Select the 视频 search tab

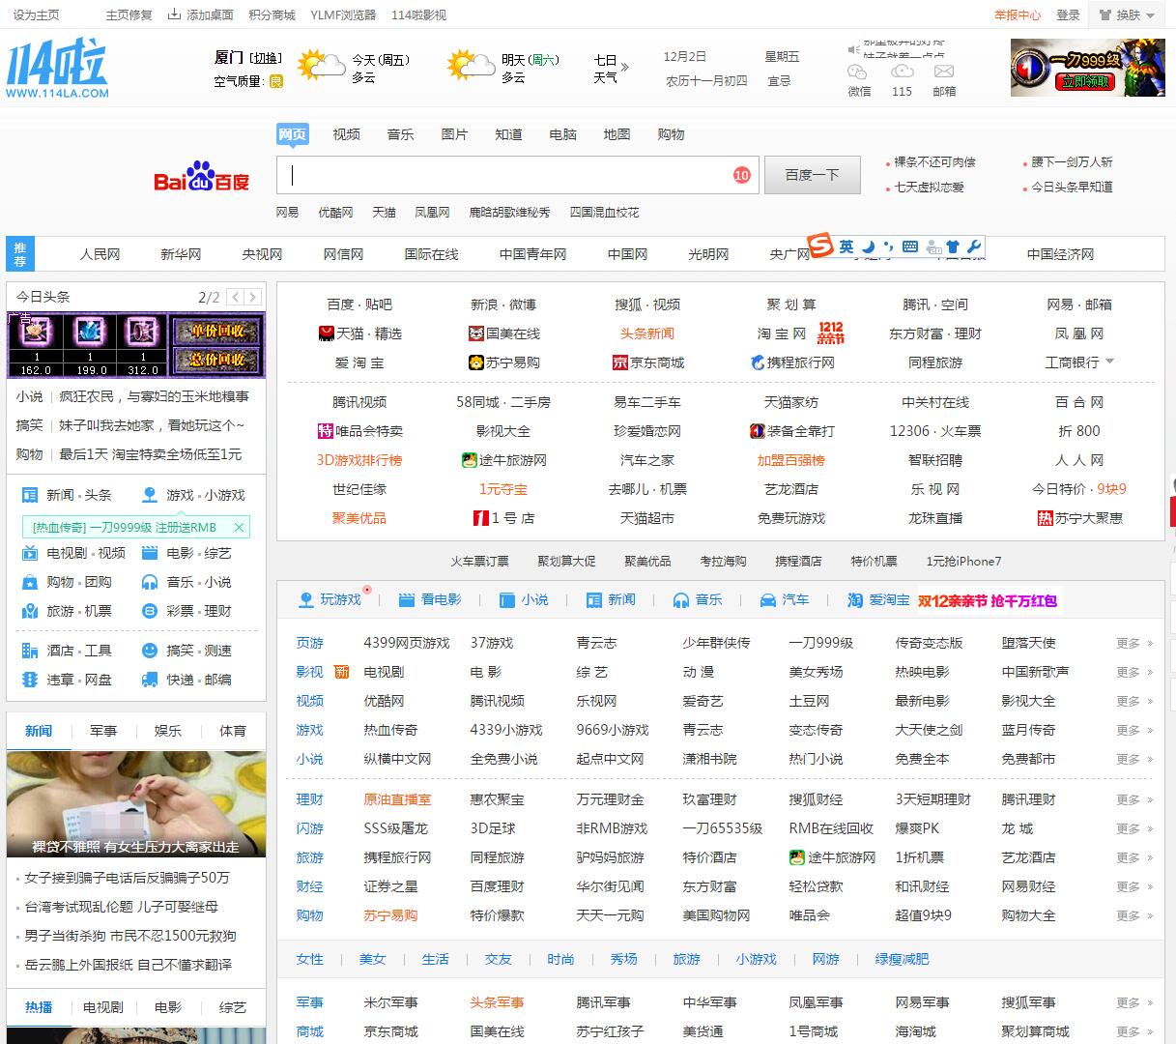(x=346, y=134)
